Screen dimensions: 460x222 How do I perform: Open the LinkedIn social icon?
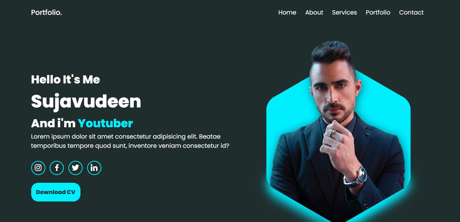click(x=94, y=168)
